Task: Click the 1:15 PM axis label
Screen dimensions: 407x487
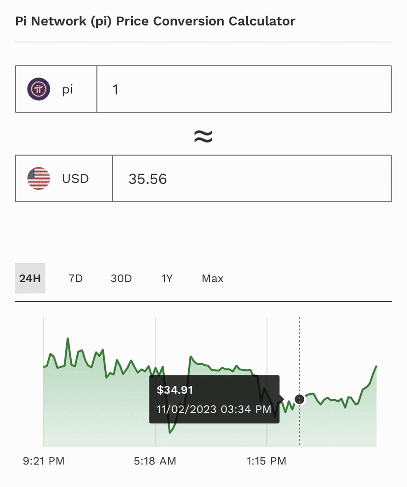Action: point(266,461)
